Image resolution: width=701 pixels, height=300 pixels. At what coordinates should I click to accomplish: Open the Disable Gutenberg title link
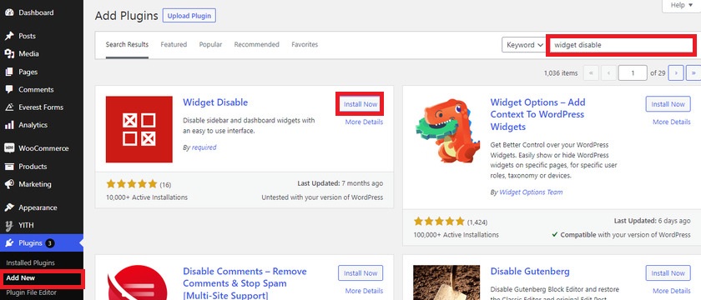pyautogui.click(x=530, y=272)
